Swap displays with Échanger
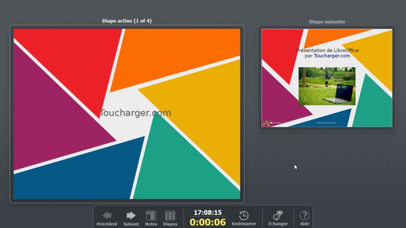This screenshot has width=406, height=228. coord(278,218)
